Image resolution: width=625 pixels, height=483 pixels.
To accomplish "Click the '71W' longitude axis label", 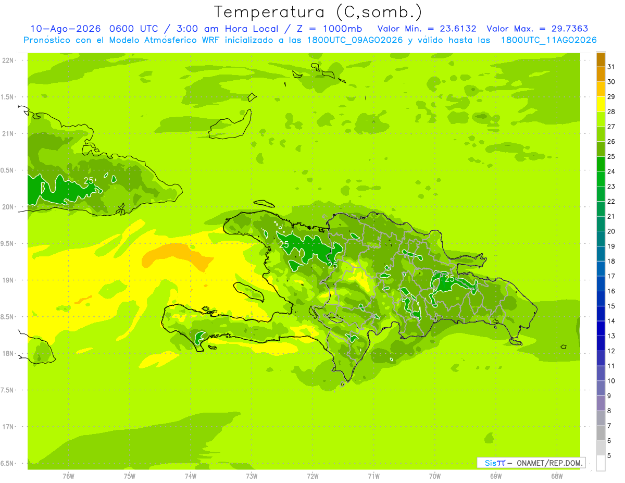I will 373,476.
